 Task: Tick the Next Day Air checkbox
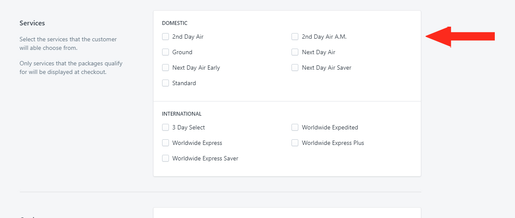(295, 52)
